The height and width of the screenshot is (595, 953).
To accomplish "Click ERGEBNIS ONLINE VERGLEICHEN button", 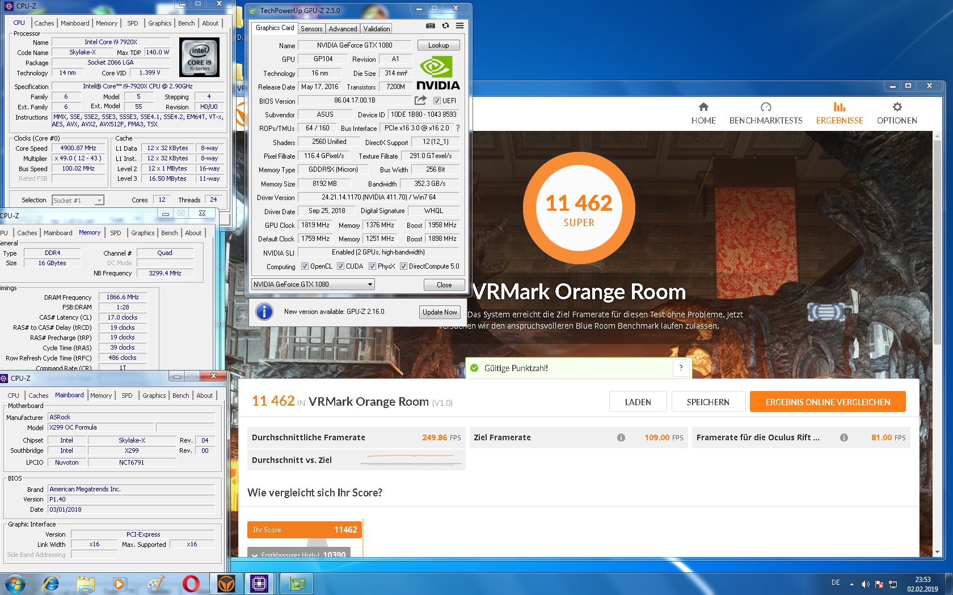I will pos(828,402).
